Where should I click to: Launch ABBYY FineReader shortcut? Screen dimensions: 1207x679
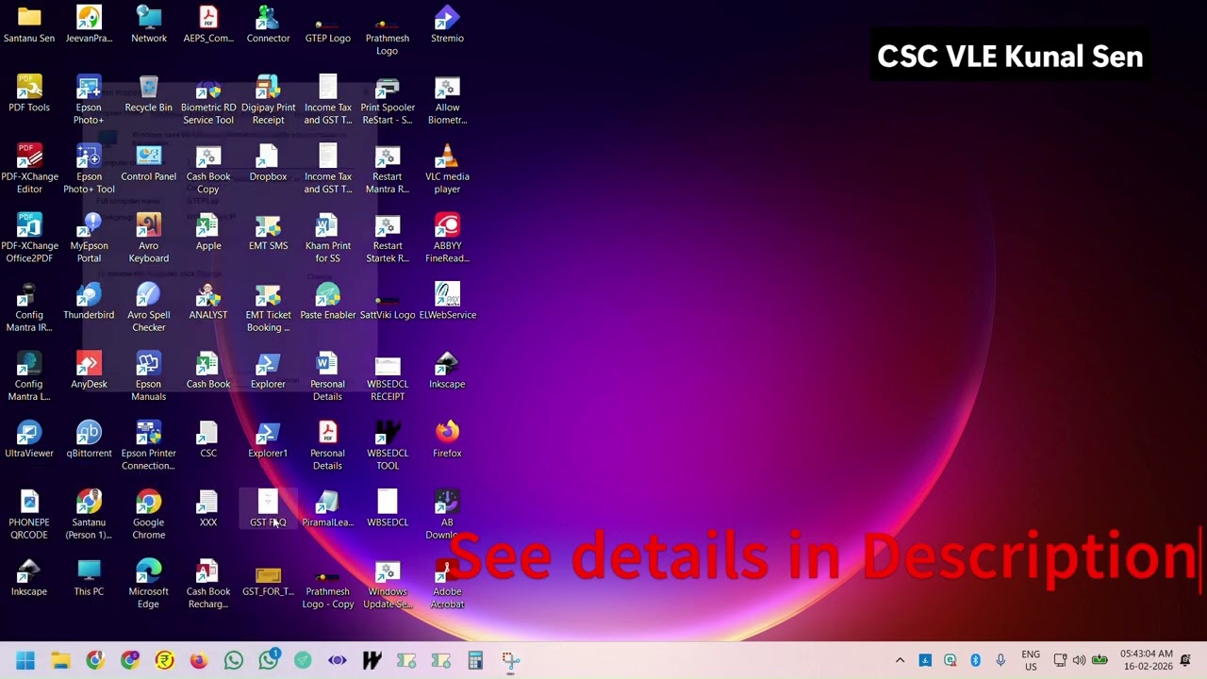point(447,238)
